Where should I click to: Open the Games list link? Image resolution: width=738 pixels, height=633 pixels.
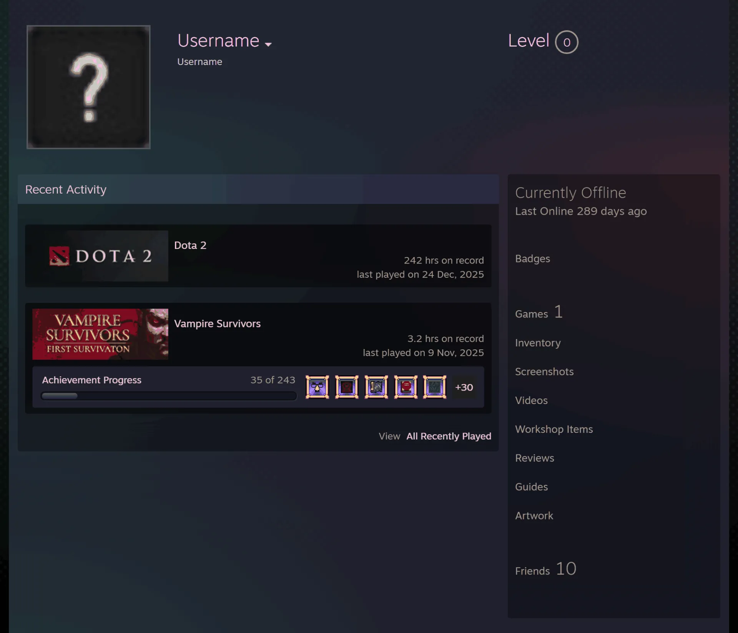point(532,314)
